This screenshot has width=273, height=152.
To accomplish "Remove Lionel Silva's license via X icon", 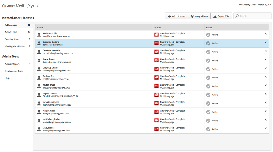I will point(265,128).
